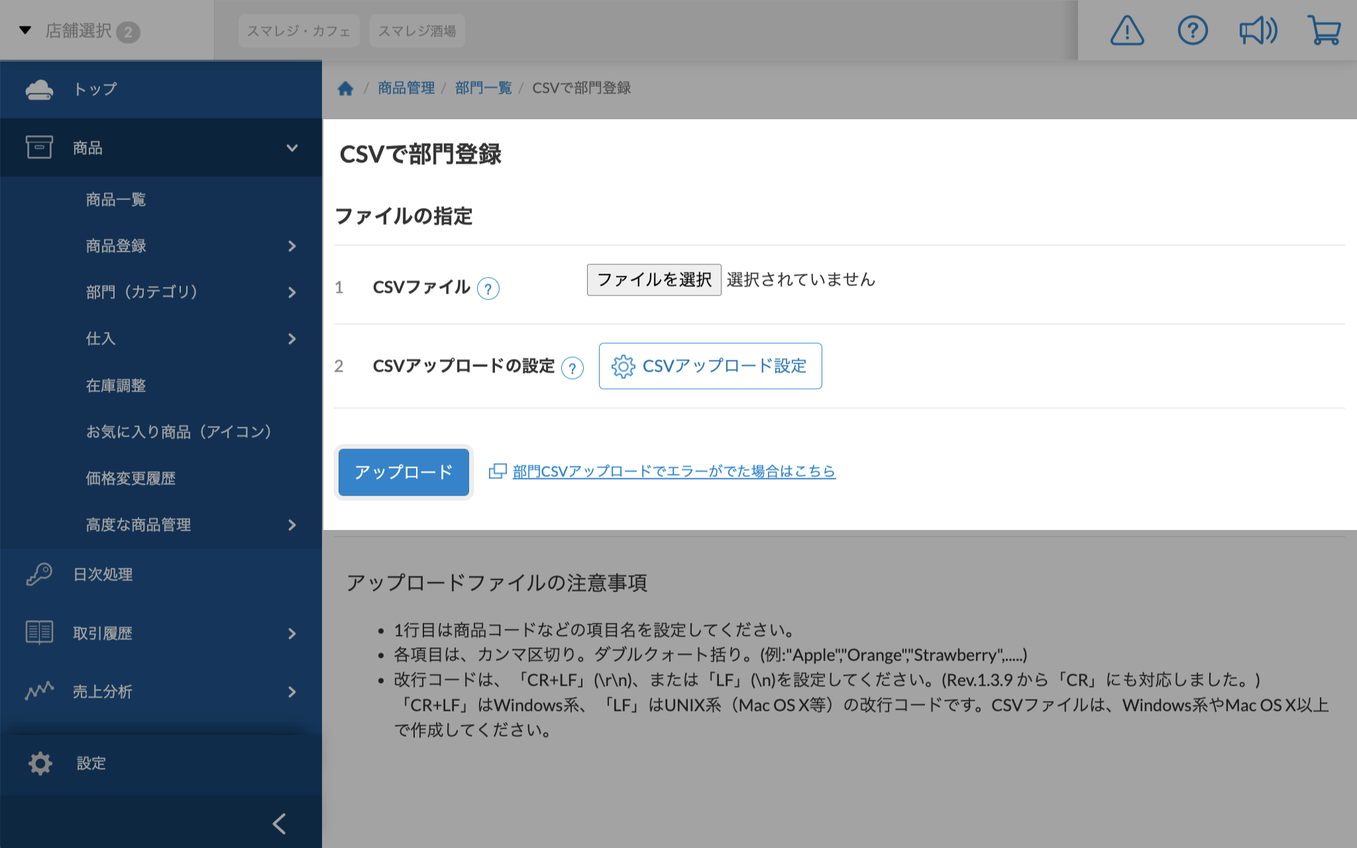Collapse the sidebar with left arrow

coord(280,823)
